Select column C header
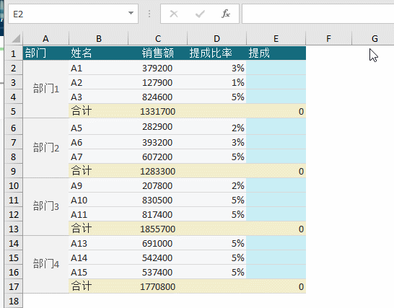 (157, 38)
